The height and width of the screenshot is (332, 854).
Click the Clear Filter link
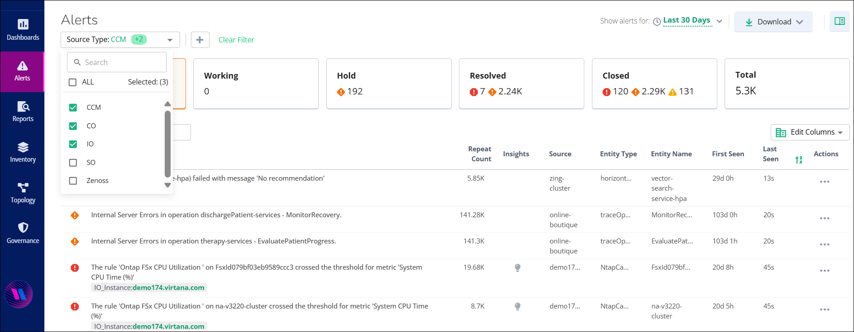[236, 40]
